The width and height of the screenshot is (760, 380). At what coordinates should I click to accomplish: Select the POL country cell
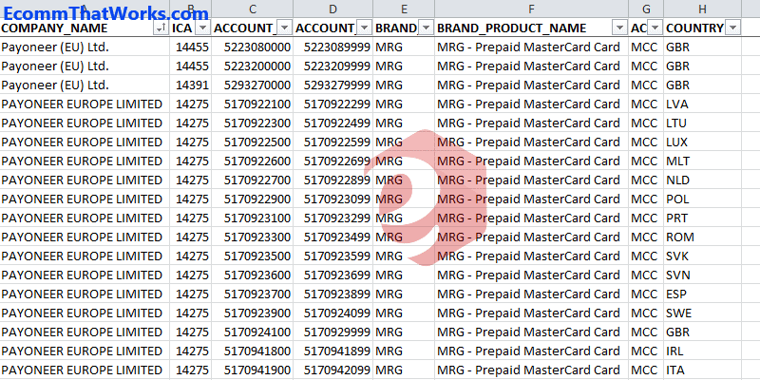pos(702,199)
